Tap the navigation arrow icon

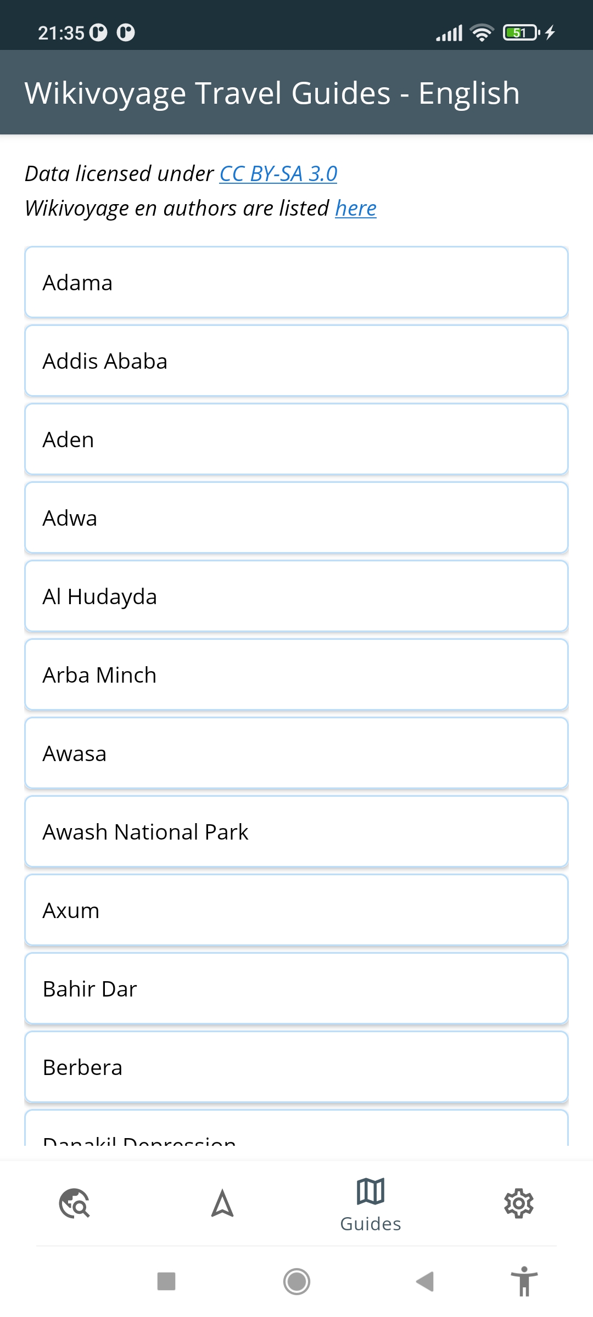coord(222,1203)
